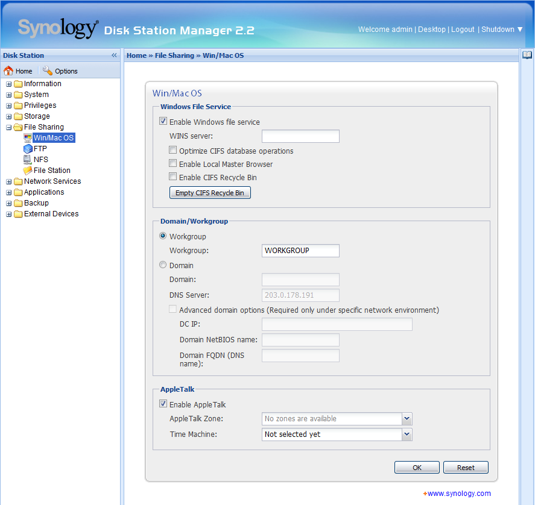This screenshot has width=535, height=505.
Task: Check Enable Local Master Browser
Action: click(173, 163)
